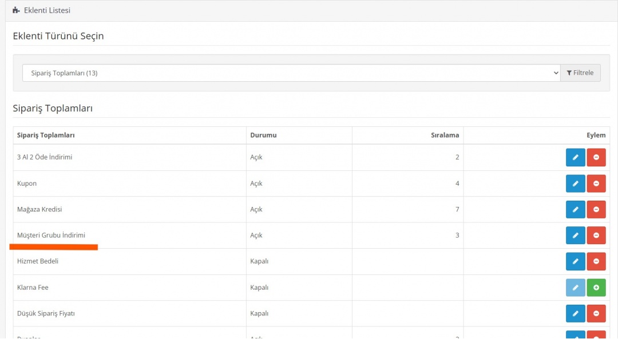Image resolution: width=618 pixels, height=339 pixels.
Task: Click the Eklenti Listesi panel heading
Action: click(47, 10)
